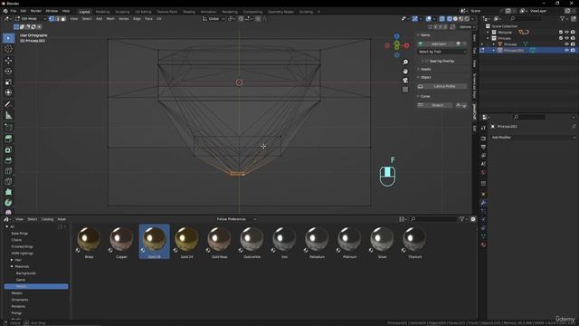Expand the Monuron collection in outliner
Screen dimensions: 579x326
489,33
